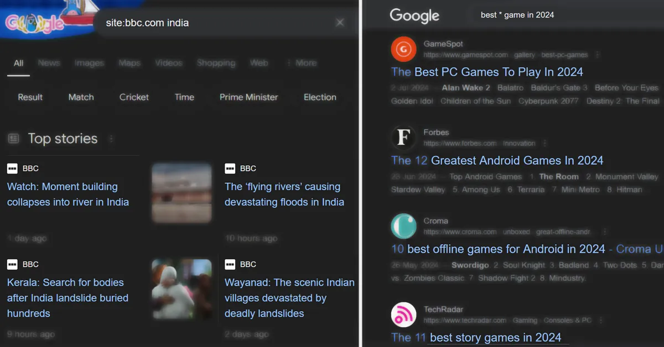
Task: Click BBC logo above Wayanad story
Action: pyautogui.click(x=230, y=264)
